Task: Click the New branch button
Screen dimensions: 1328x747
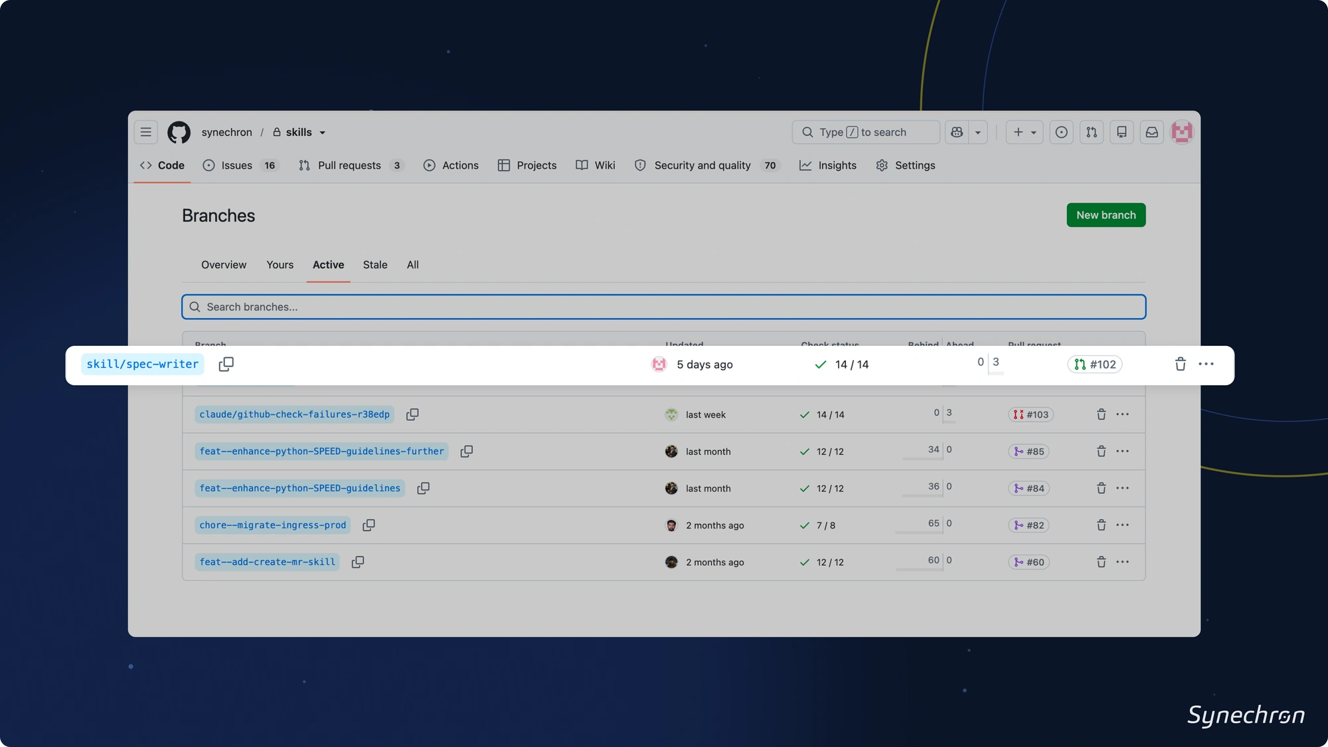Action: tap(1106, 215)
